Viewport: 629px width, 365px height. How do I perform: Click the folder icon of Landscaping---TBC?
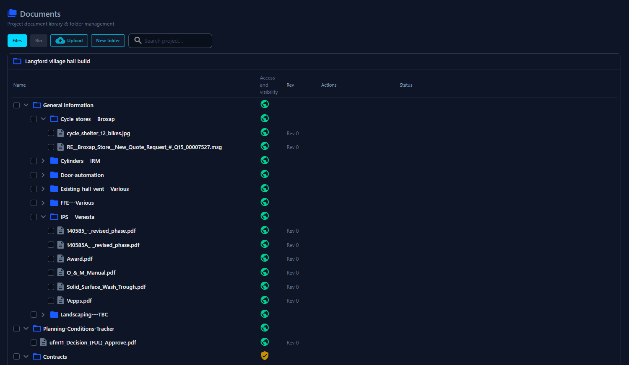54,314
